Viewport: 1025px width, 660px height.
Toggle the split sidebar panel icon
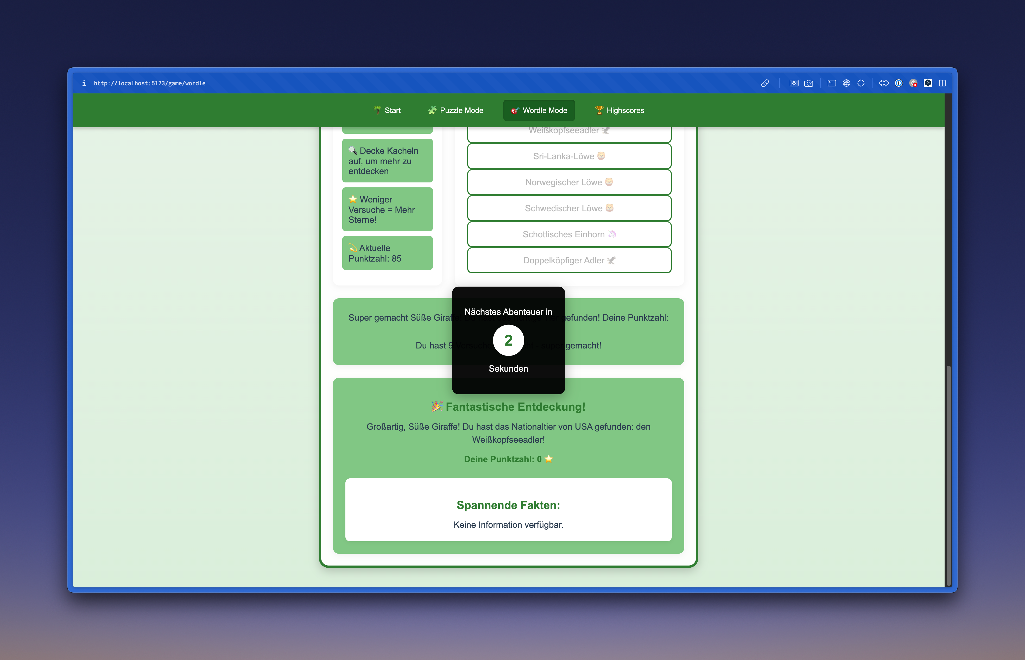point(942,83)
